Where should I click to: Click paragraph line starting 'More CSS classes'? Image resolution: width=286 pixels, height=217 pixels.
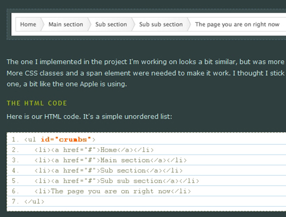click(x=146, y=73)
